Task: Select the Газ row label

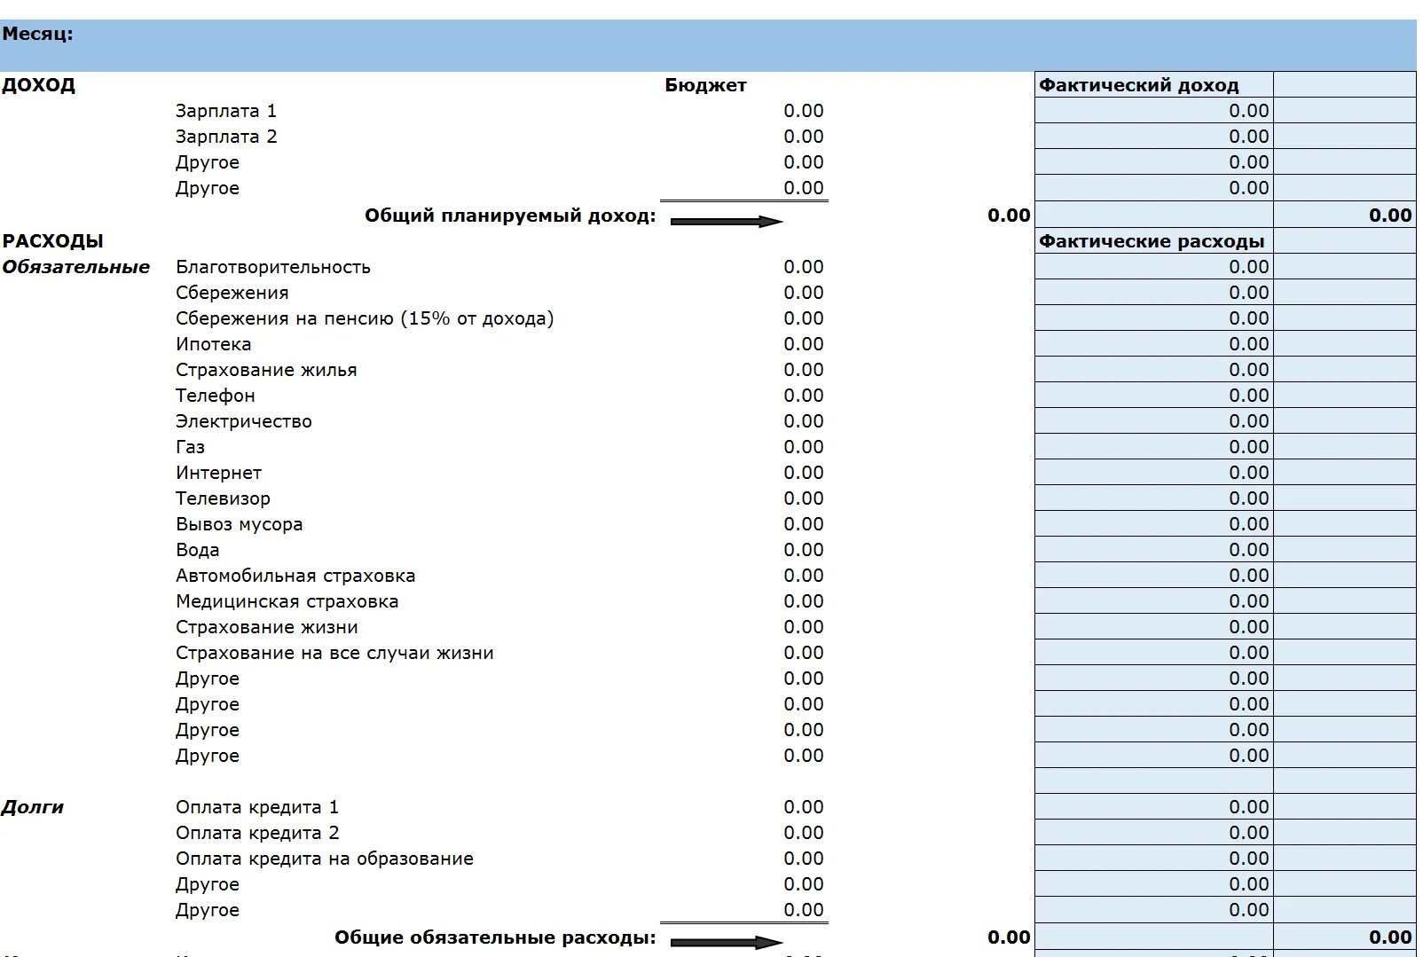Action: (x=190, y=447)
